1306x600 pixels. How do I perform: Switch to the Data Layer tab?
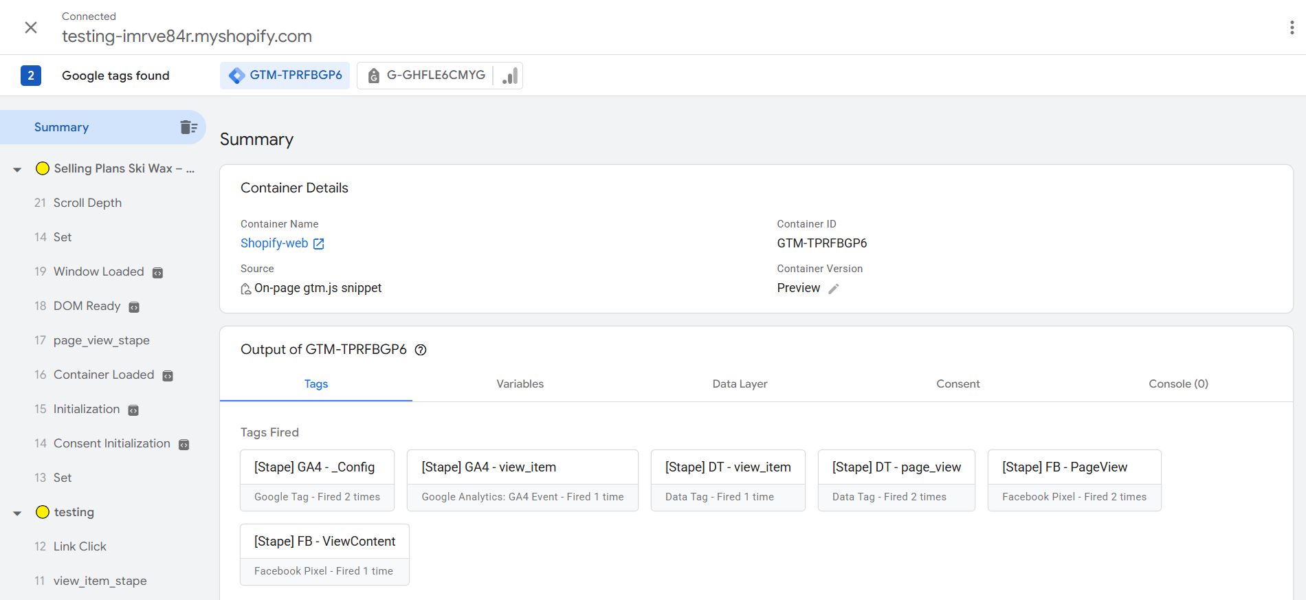tap(740, 384)
